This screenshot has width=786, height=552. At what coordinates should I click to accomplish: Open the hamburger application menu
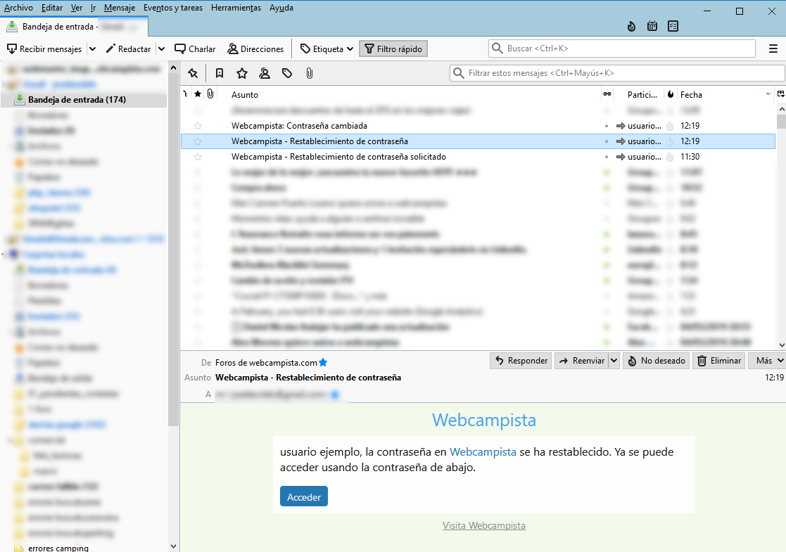[x=773, y=49]
